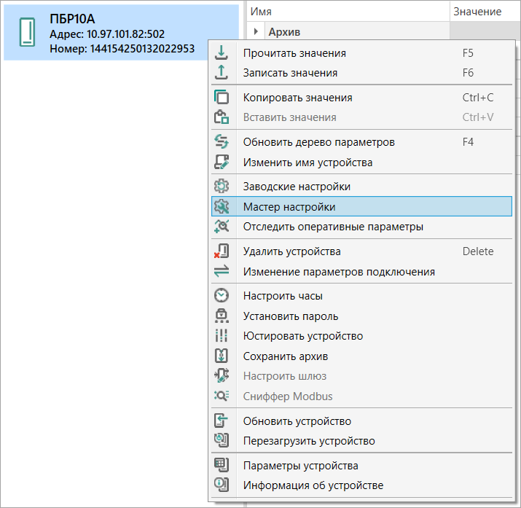Click the serial number 144154250132022953

click(142, 49)
